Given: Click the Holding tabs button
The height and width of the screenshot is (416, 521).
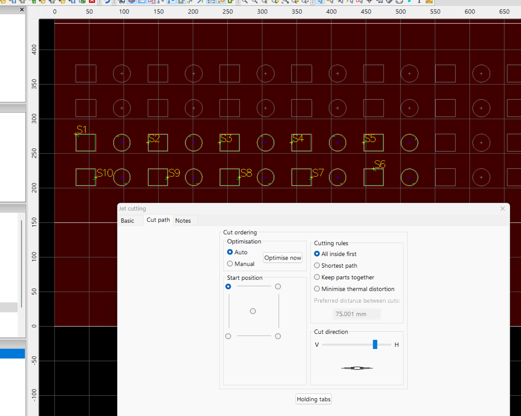Looking at the screenshot, I should (x=313, y=399).
